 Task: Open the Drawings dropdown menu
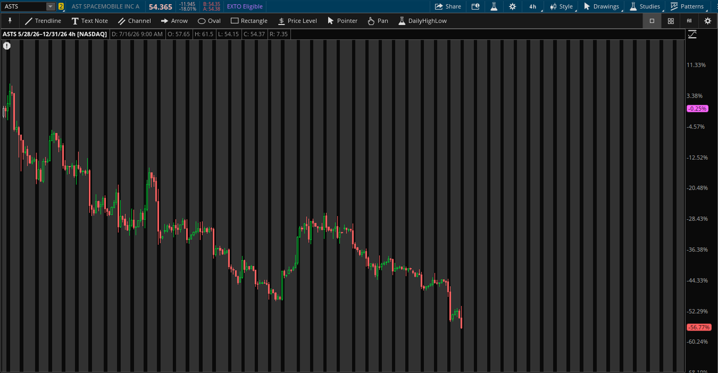coord(601,7)
